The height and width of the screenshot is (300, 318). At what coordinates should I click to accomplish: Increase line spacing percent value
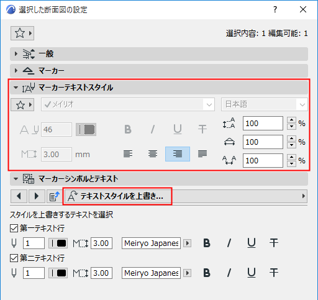291,120
